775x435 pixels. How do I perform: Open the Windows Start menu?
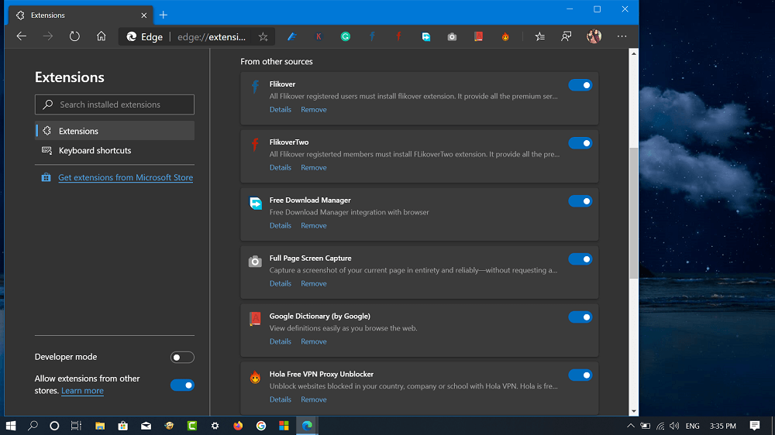(x=11, y=426)
